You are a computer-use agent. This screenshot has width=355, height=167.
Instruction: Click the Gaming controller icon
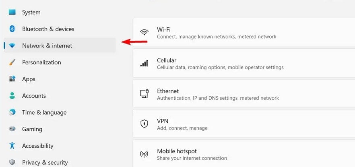pyautogui.click(x=12, y=129)
